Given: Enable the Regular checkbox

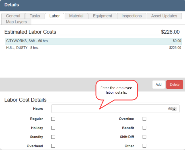Looking at the screenshot, I should (53, 119).
